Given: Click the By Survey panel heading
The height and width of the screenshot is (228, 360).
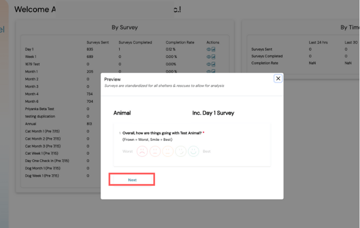Looking at the screenshot, I should pyautogui.click(x=125, y=27).
